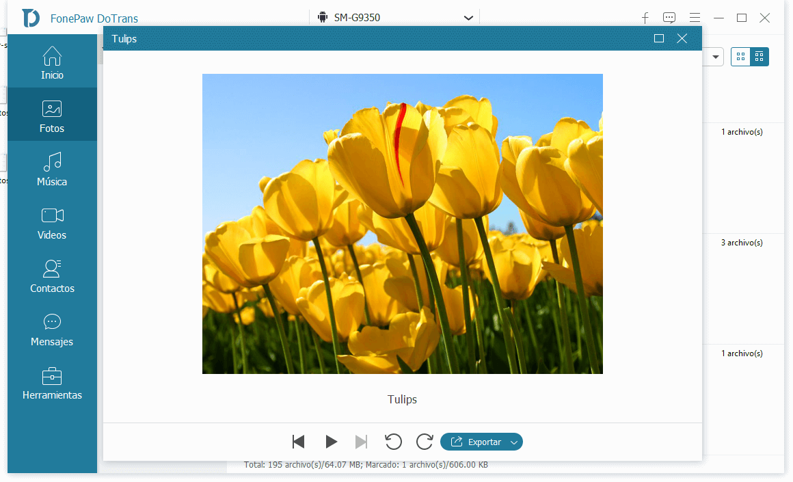
Task: Open the hamburger menu
Action: 695,18
